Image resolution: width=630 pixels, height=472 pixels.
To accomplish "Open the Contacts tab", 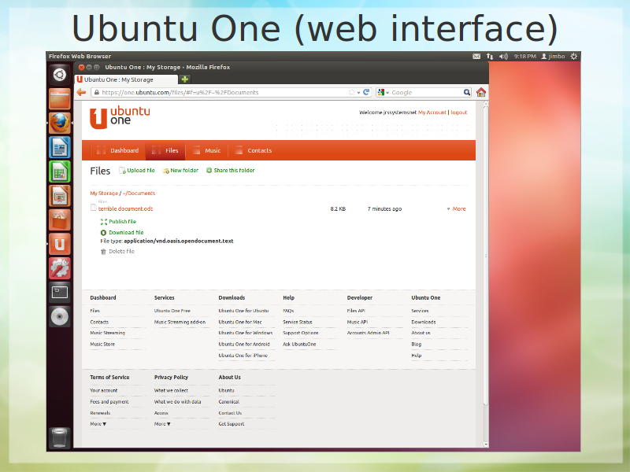I will (x=254, y=150).
